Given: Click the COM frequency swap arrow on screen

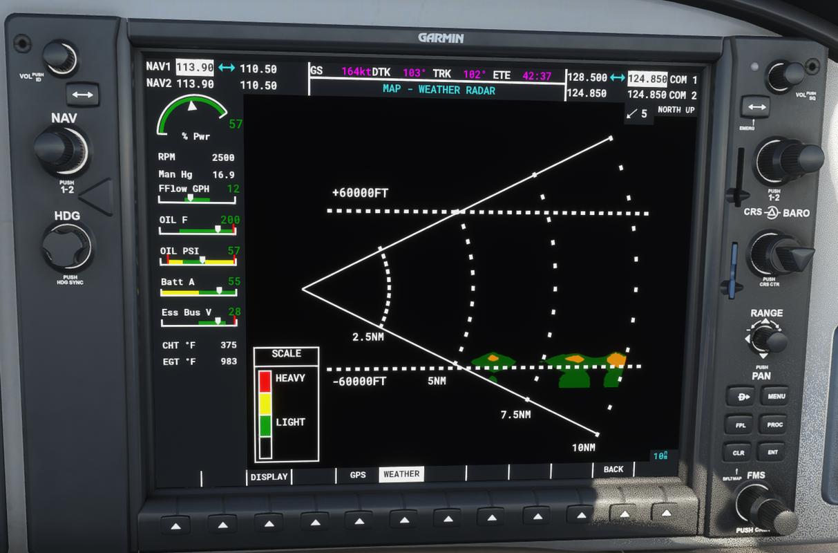Looking at the screenshot, I should point(618,78).
